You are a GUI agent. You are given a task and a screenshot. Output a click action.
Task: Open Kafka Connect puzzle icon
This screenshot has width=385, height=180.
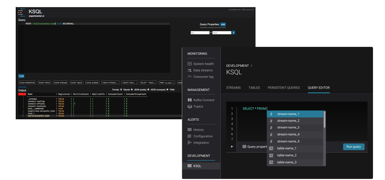[x=190, y=100]
